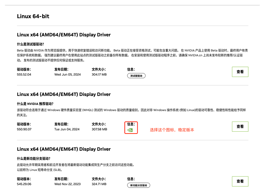Click file size 307.58 MB
Image resolution: width=267 pixels, height=193 pixels.
[x=100, y=129]
